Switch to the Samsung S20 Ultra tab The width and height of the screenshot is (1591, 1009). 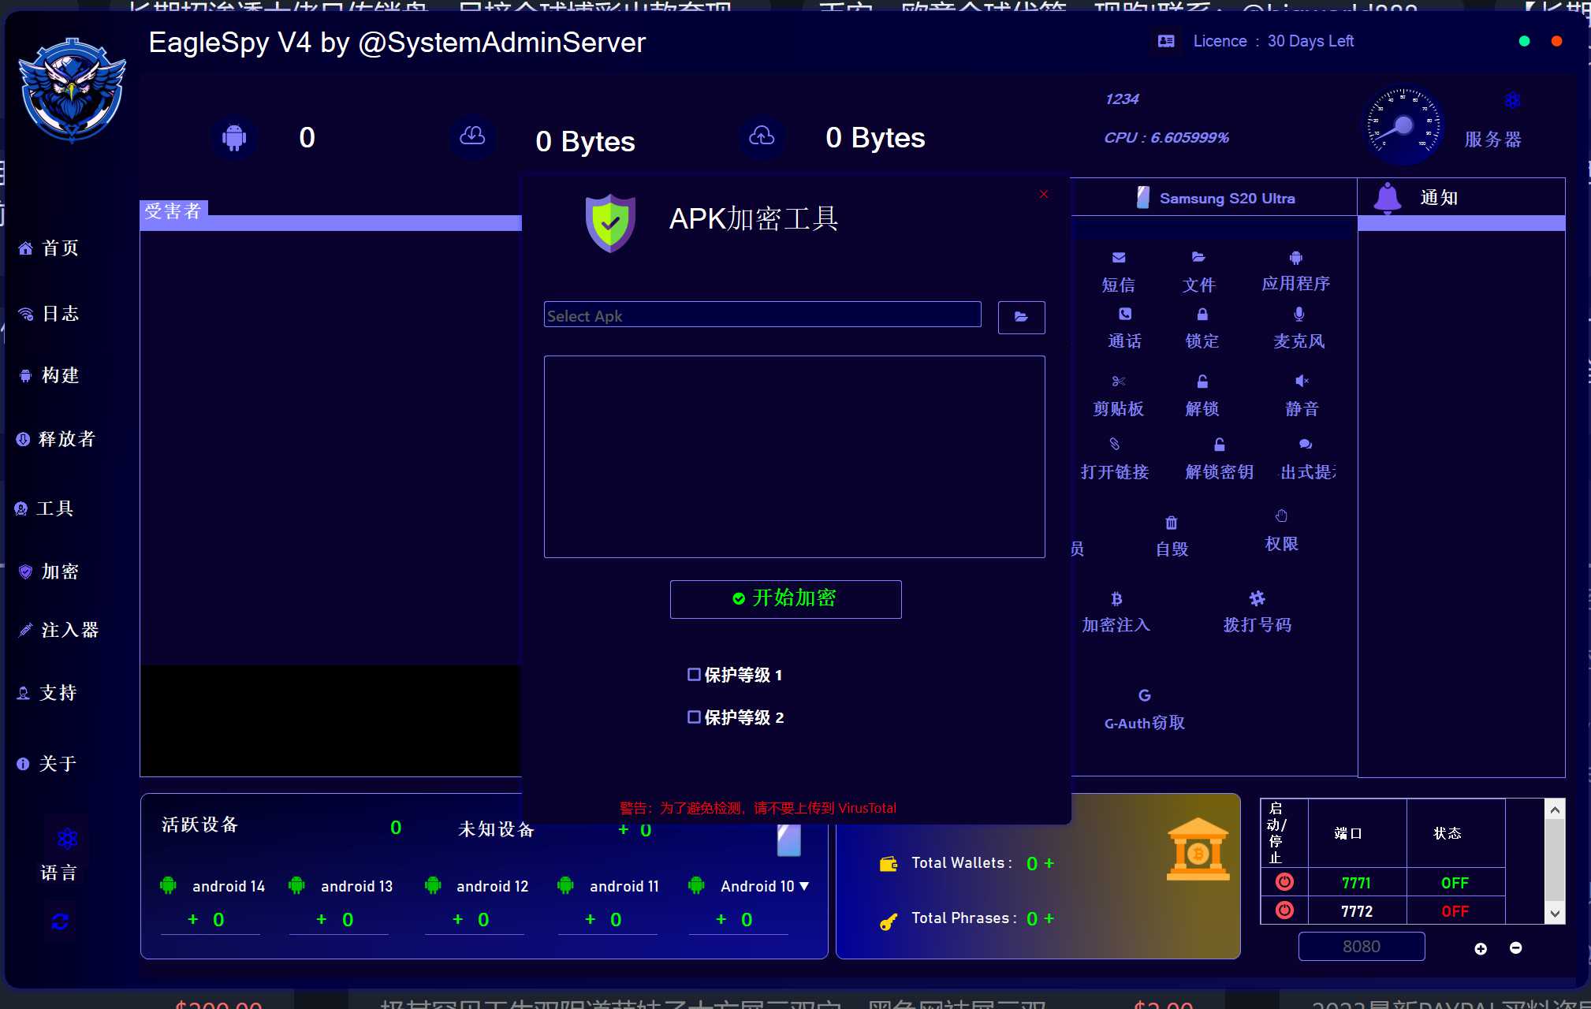coord(1216,198)
